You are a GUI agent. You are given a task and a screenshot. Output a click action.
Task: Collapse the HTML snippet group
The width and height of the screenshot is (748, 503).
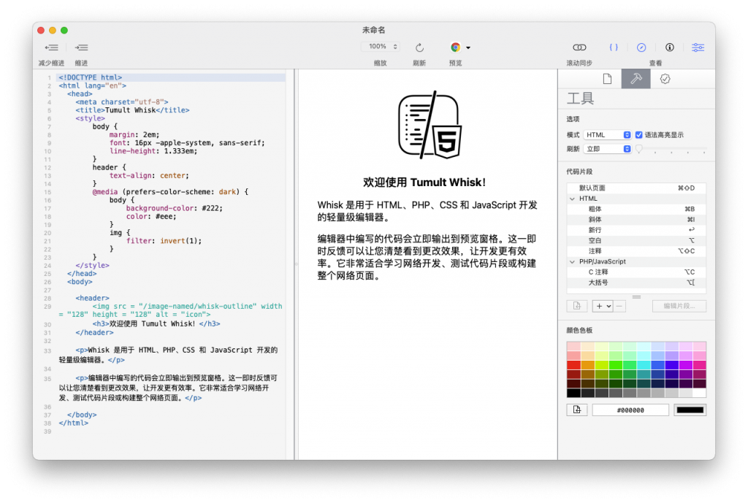[x=572, y=199]
